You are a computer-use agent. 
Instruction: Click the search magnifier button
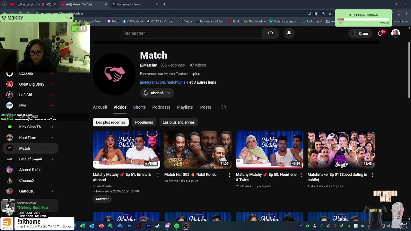[271, 33]
